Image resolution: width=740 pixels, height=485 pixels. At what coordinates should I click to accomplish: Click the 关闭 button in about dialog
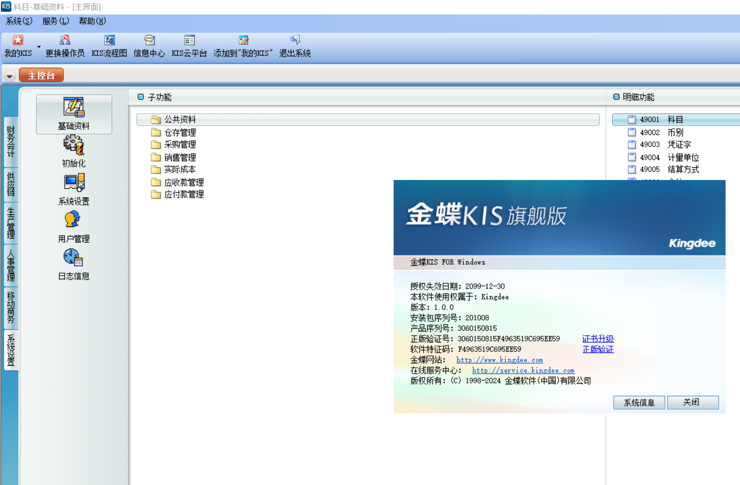693,402
